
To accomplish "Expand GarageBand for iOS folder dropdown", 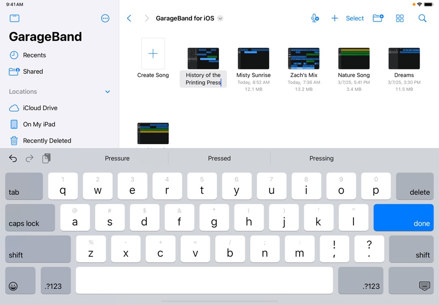I will coord(220,18).
